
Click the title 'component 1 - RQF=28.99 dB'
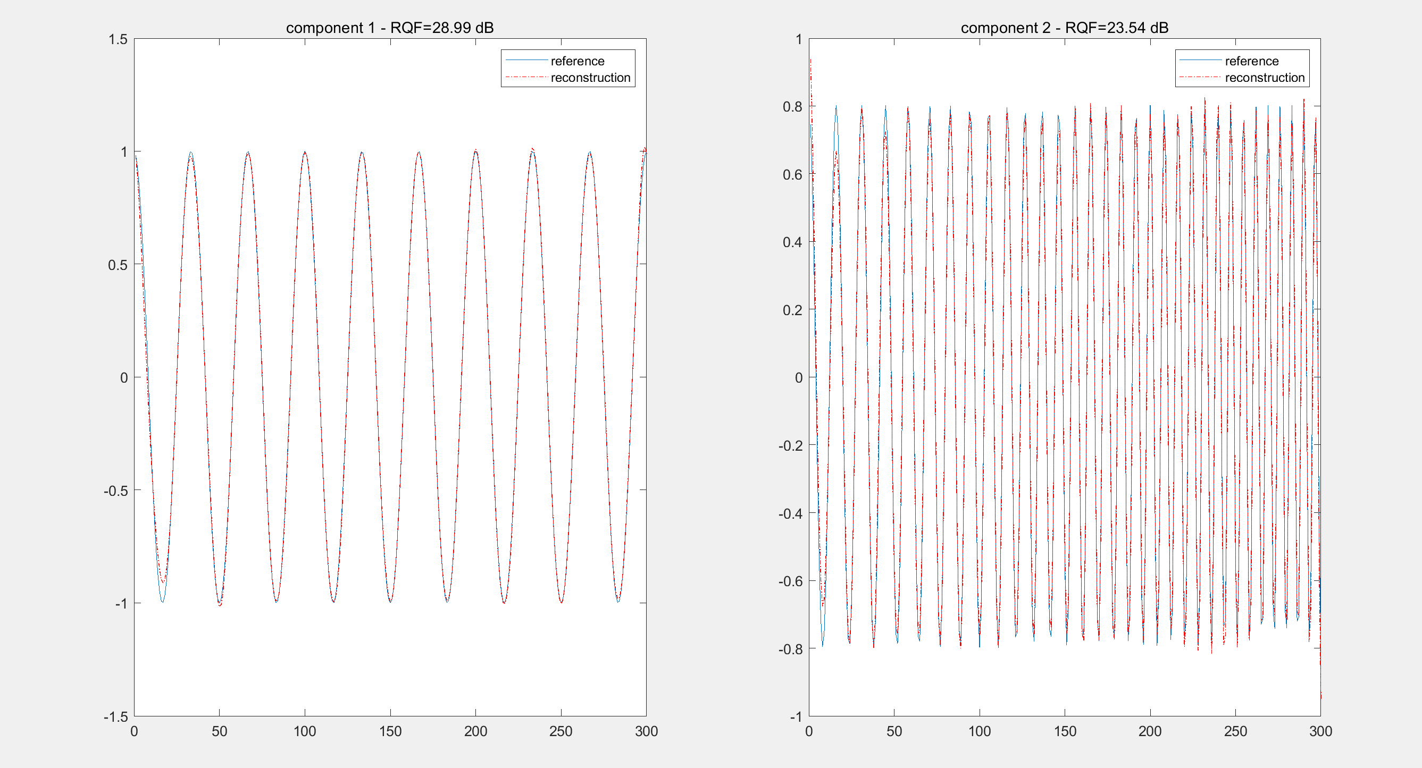coord(390,28)
